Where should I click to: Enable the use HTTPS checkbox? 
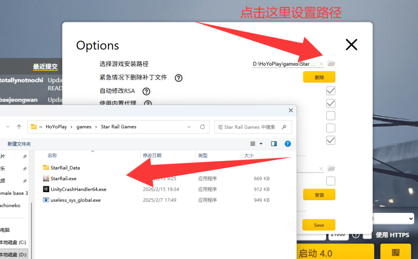click(x=367, y=235)
